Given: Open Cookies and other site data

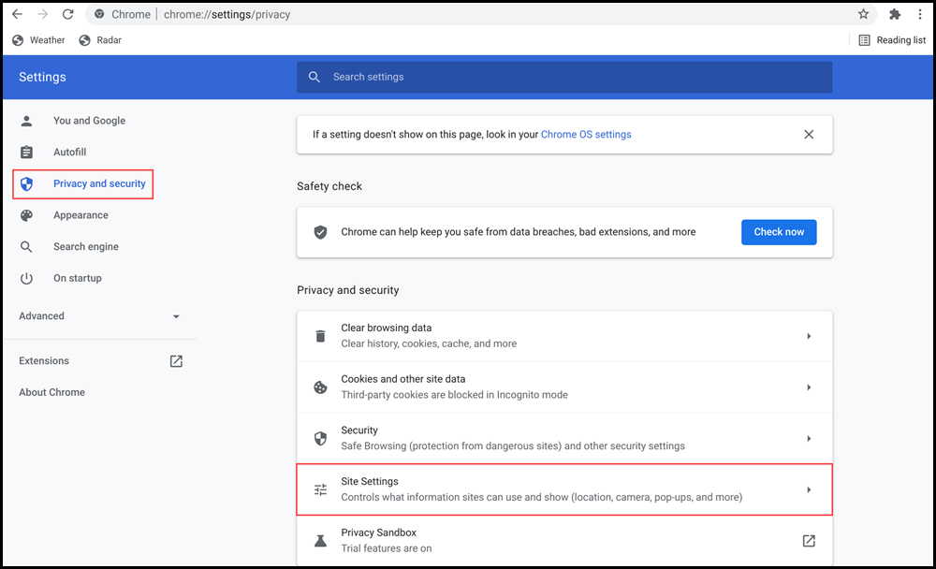Looking at the screenshot, I should tap(564, 387).
